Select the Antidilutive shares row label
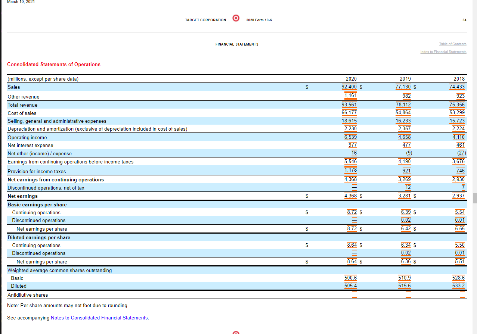Viewport: 477px width, 334px height. (x=28, y=295)
